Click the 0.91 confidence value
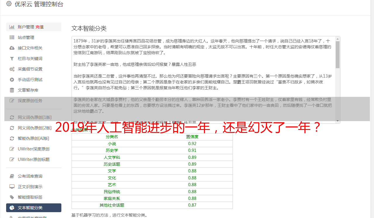 pos(192,150)
